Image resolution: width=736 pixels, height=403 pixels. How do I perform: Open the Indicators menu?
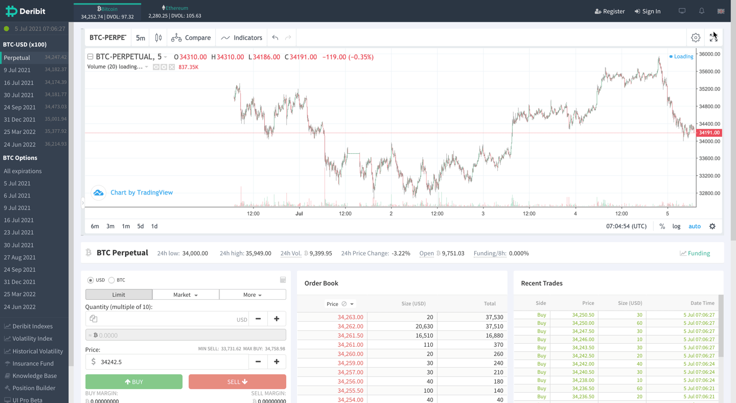click(x=242, y=38)
